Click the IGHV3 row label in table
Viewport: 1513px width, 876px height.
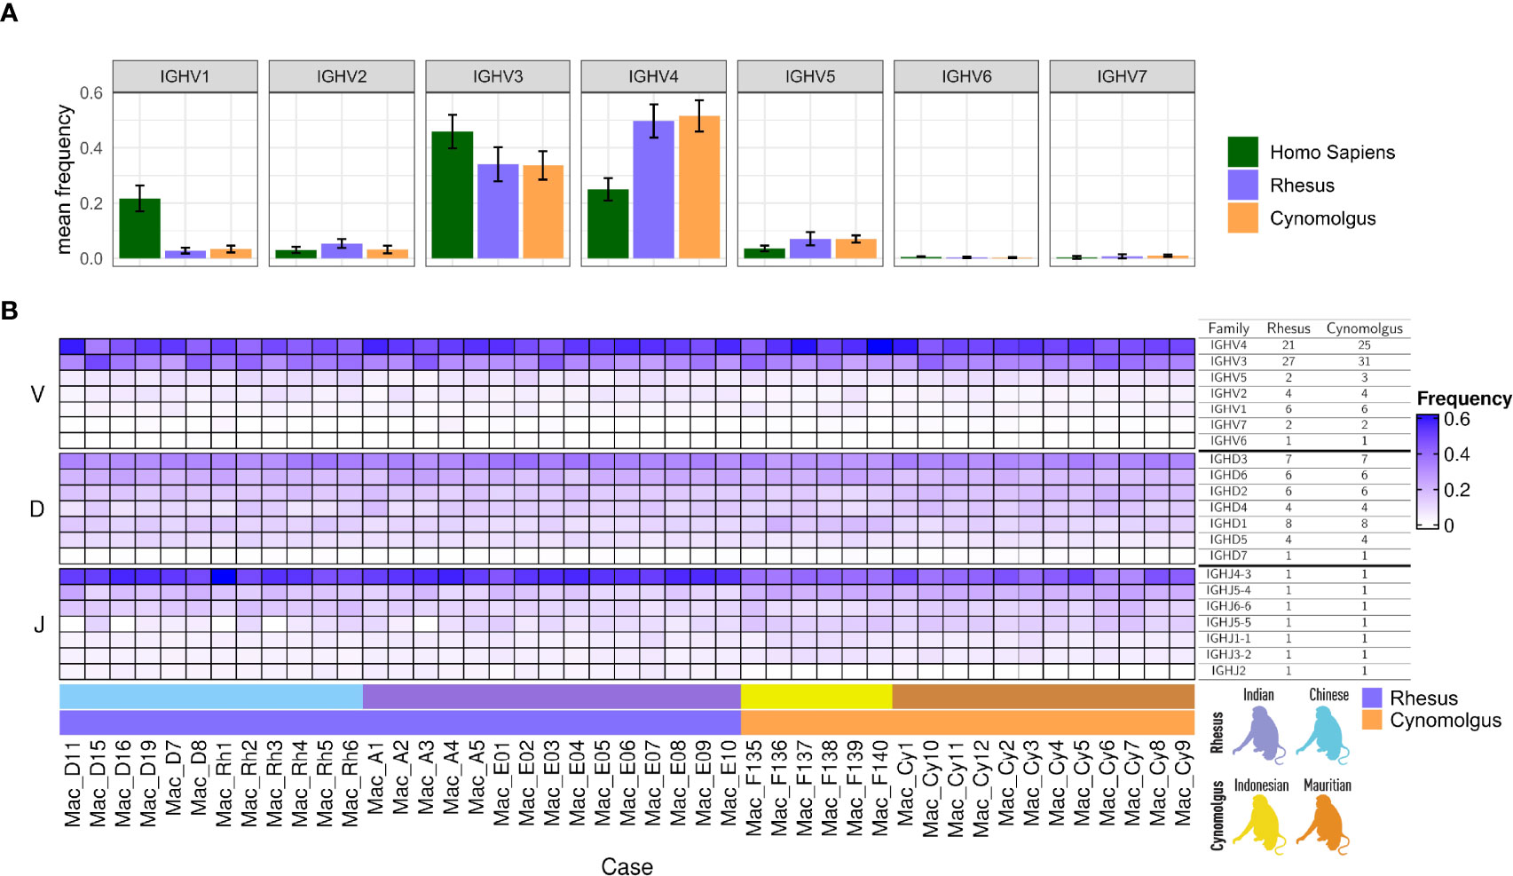coord(1228,360)
